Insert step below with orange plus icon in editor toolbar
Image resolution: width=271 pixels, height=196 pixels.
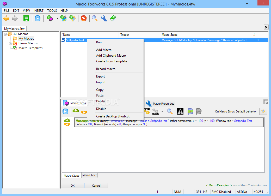click(x=84, y=112)
